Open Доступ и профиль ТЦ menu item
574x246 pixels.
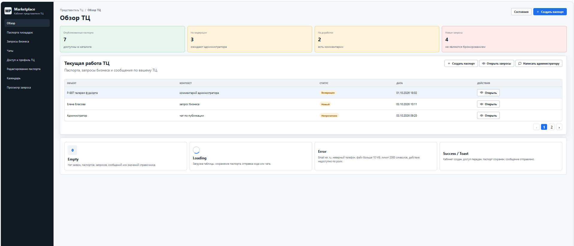(x=27, y=60)
